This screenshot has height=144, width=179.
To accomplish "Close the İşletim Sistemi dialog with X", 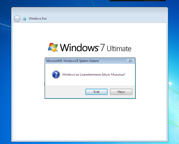I will 130,61.
